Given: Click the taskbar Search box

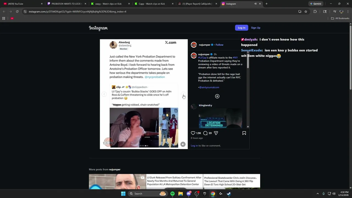Looking at the screenshot, I should (x=148, y=194).
